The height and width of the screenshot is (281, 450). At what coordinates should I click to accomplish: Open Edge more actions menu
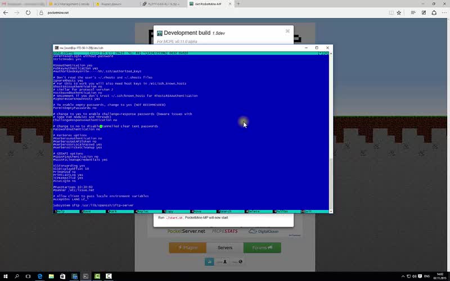tap(445, 12)
